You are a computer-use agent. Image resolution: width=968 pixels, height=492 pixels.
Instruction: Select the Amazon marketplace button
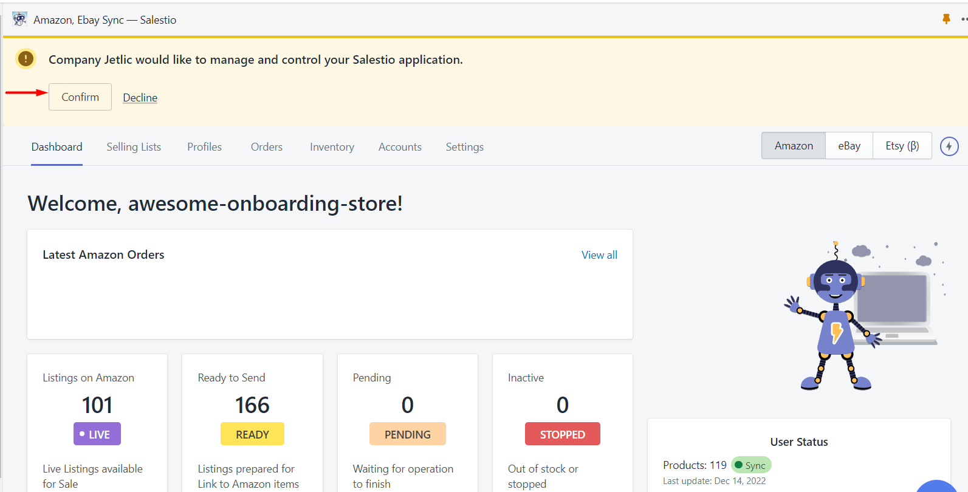(x=794, y=146)
